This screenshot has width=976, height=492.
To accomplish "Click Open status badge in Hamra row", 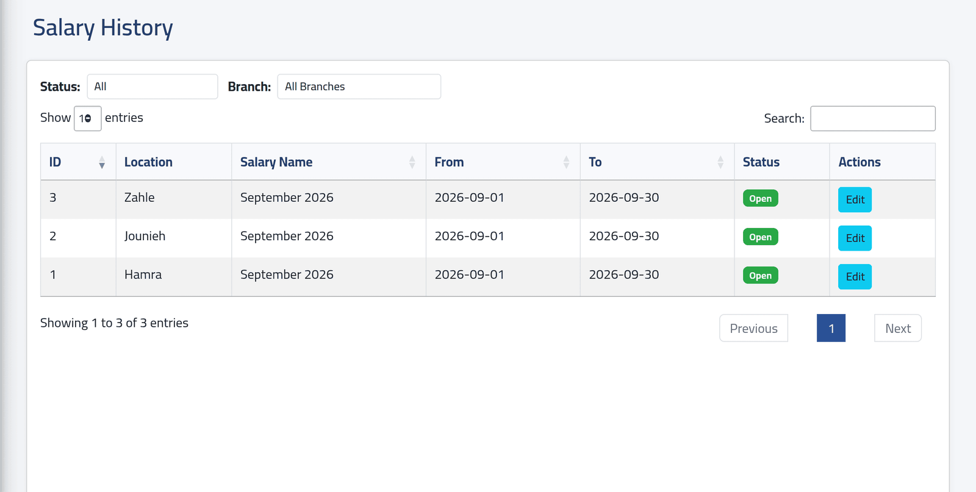I will point(761,276).
